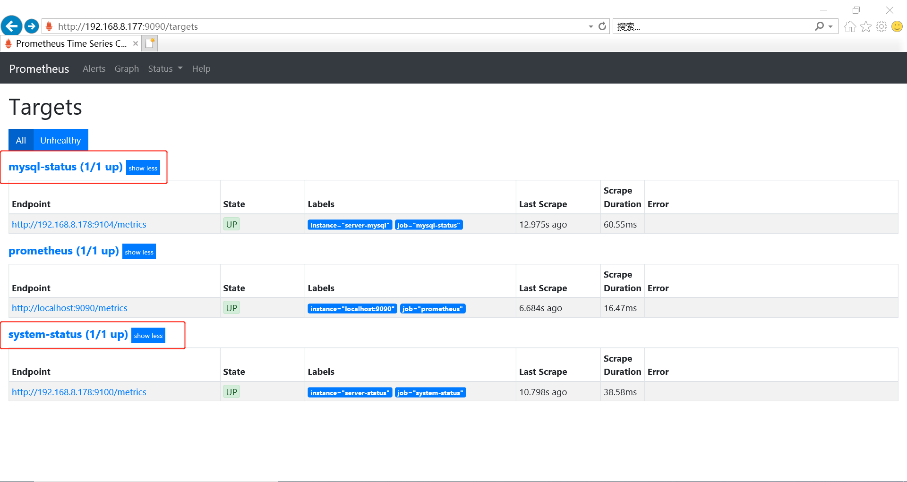This screenshot has width=907, height=482.
Task: Click the 10.798s ago last scrape value
Action: pos(543,392)
